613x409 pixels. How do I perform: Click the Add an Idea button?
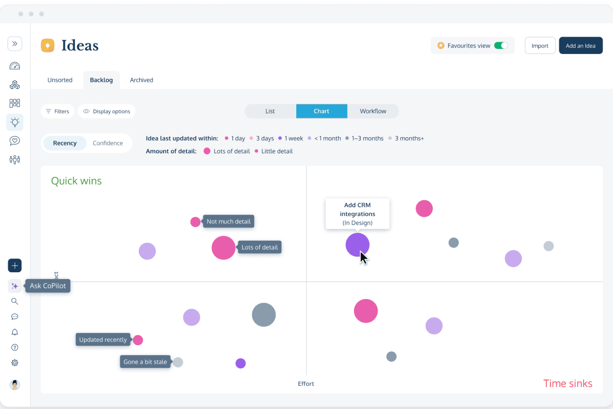point(581,46)
